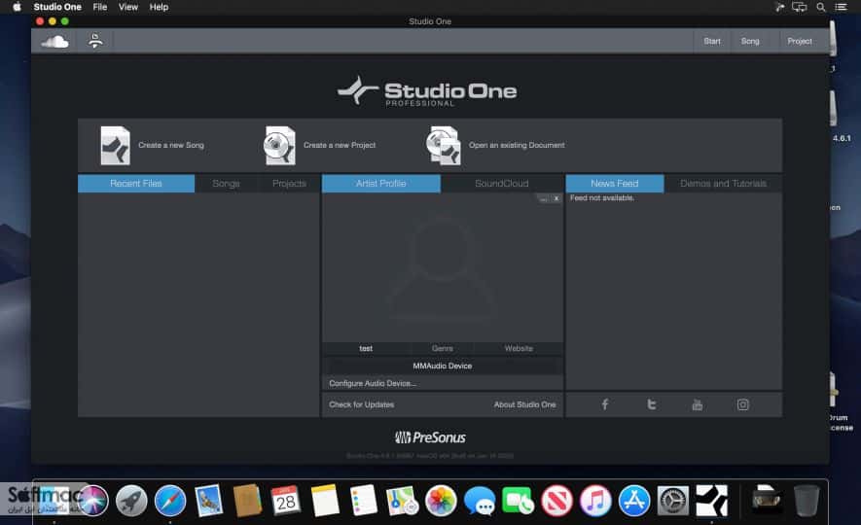Open the File menu
Screen dimensions: 861x525
click(100, 7)
